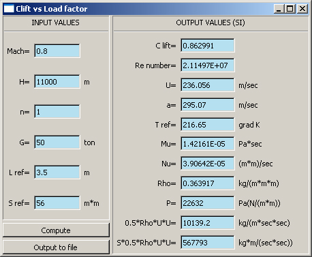Click the 'kg/(m*sec*sec)' unit label
This screenshot has height=257, width=312.
[x=264, y=223]
